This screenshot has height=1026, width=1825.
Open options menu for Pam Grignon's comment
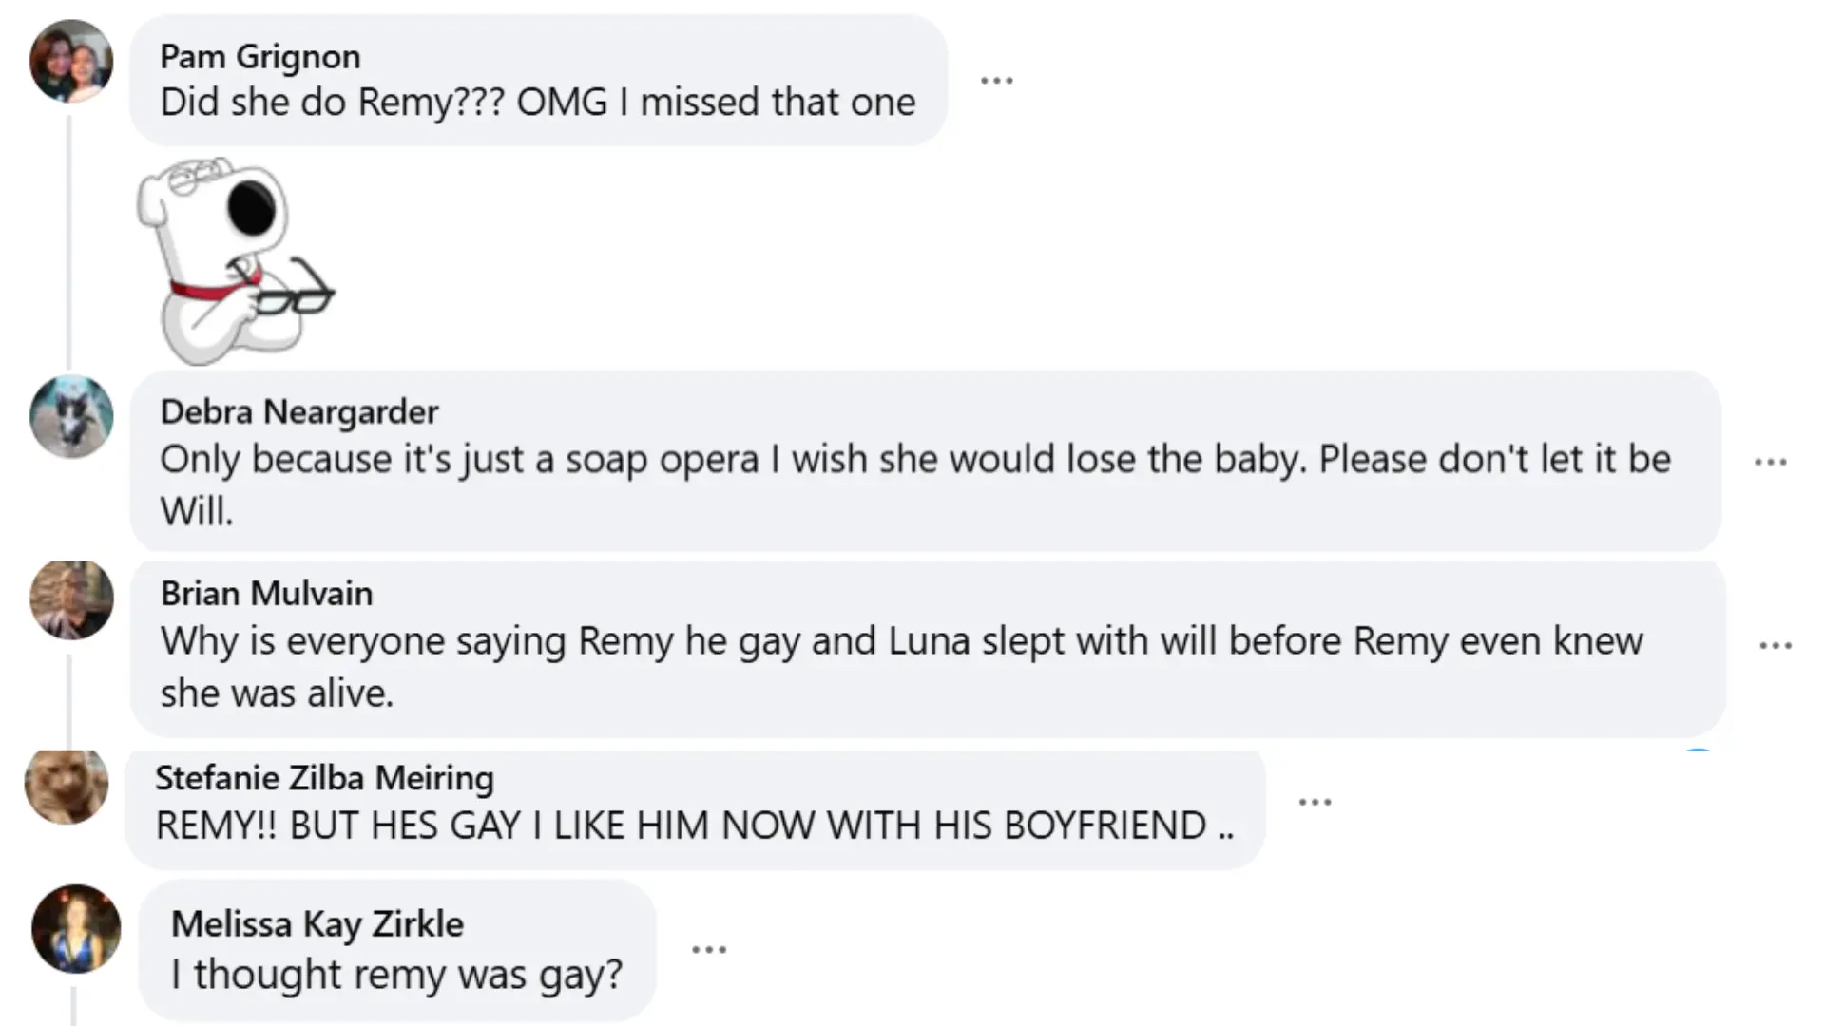[996, 81]
